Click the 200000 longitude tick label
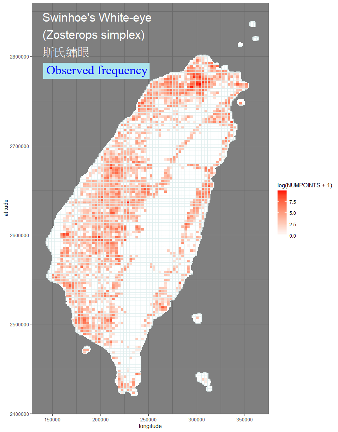 (100, 420)
